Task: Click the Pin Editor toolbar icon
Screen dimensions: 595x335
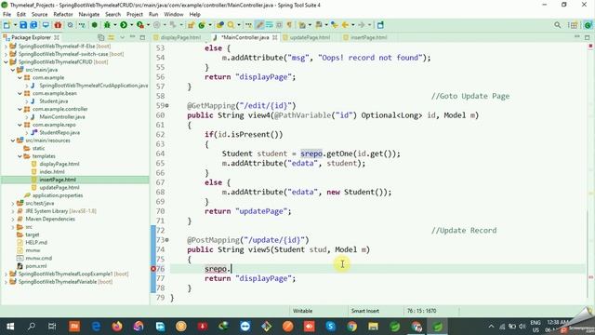Action: [x=380, y=25]
